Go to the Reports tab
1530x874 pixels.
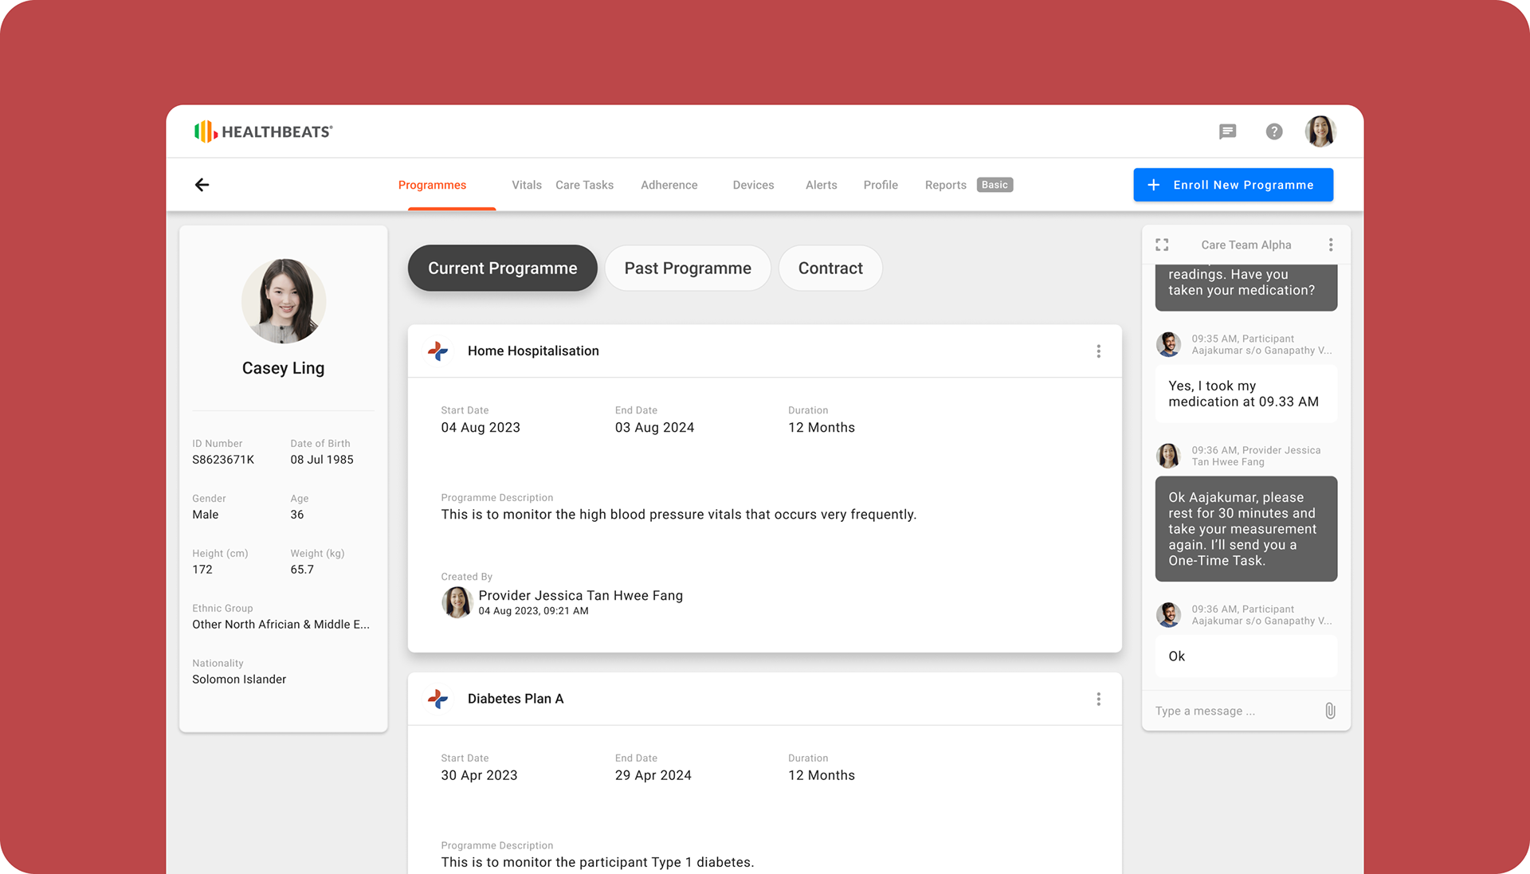(945, 185)
